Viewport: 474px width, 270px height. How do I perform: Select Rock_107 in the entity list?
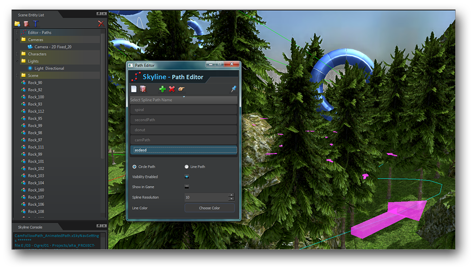(x=36, y=197)
